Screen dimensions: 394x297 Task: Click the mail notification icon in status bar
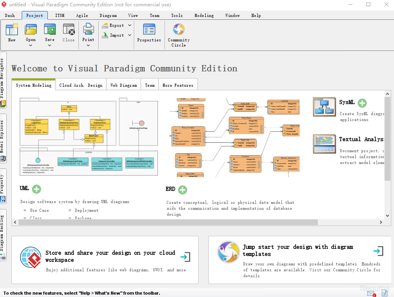(x=371, y=293)
